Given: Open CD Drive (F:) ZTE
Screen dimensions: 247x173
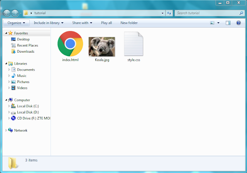Looking at the screenshot, I should click(34, 118).
